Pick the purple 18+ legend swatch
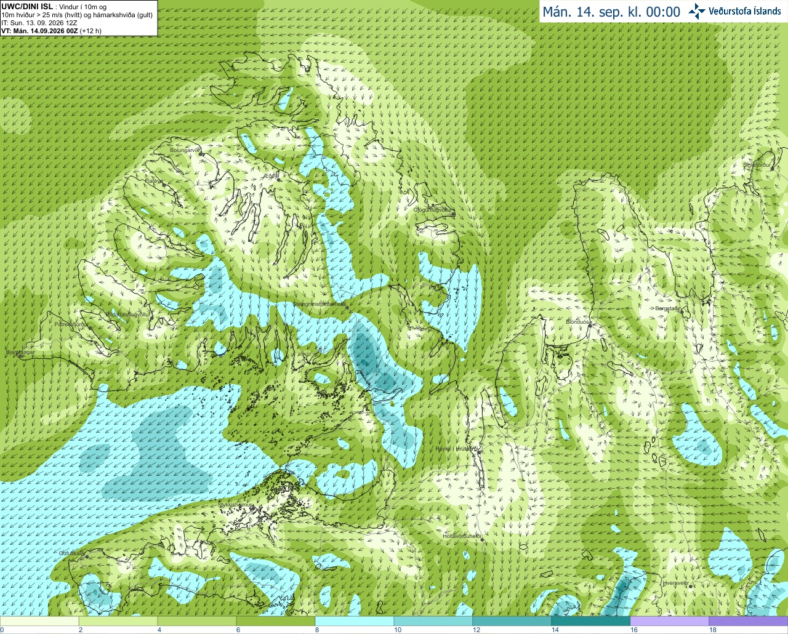This screenshot has width=788, height=634. coord(749,621)
